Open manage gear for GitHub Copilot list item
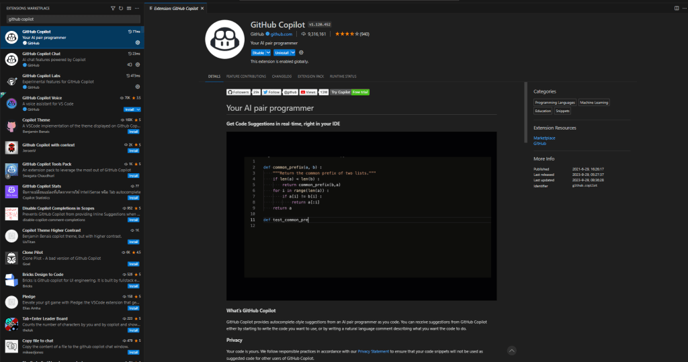This screenshot has width=688, height=362. [x=137, y=43]
